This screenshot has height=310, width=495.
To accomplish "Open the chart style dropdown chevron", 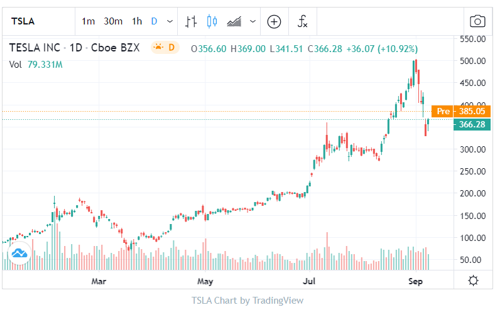I will coord(253,21).
